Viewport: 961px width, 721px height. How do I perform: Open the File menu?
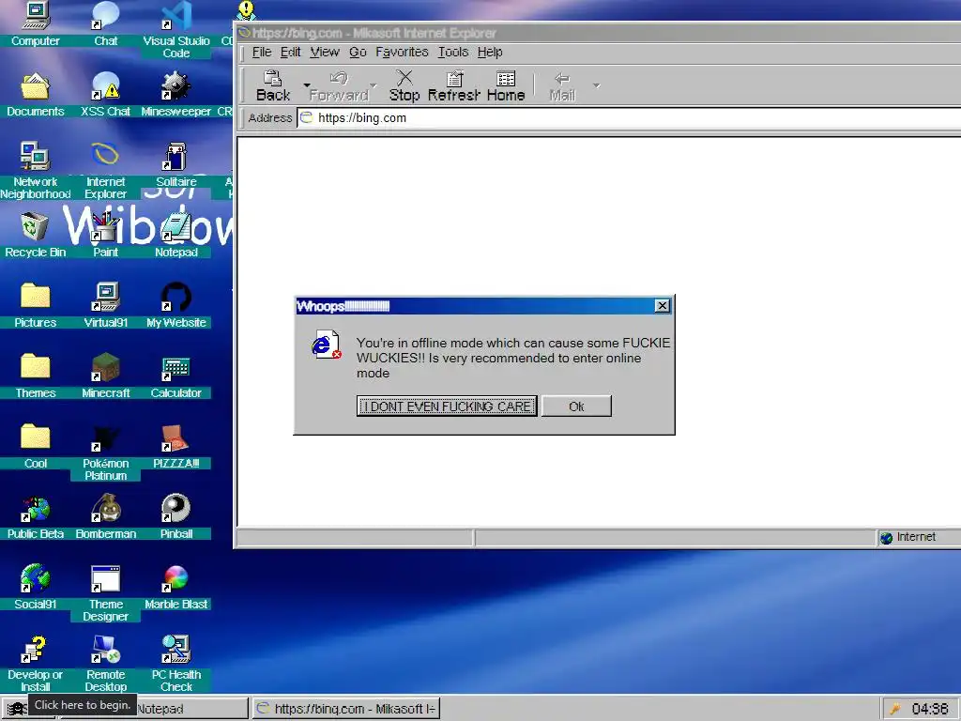[262, 53]
